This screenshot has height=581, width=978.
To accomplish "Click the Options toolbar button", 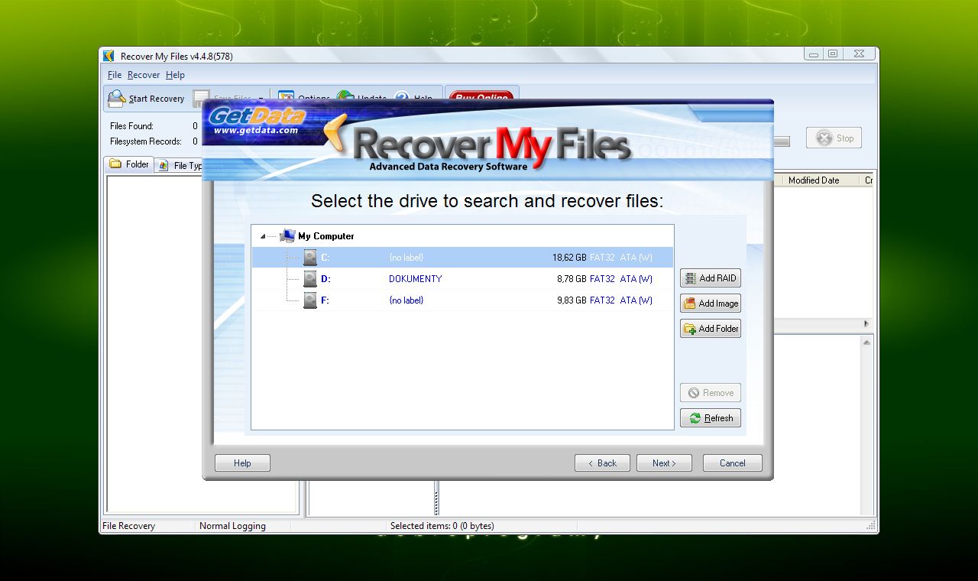I will pyautogui.click(x=304, y=98).
